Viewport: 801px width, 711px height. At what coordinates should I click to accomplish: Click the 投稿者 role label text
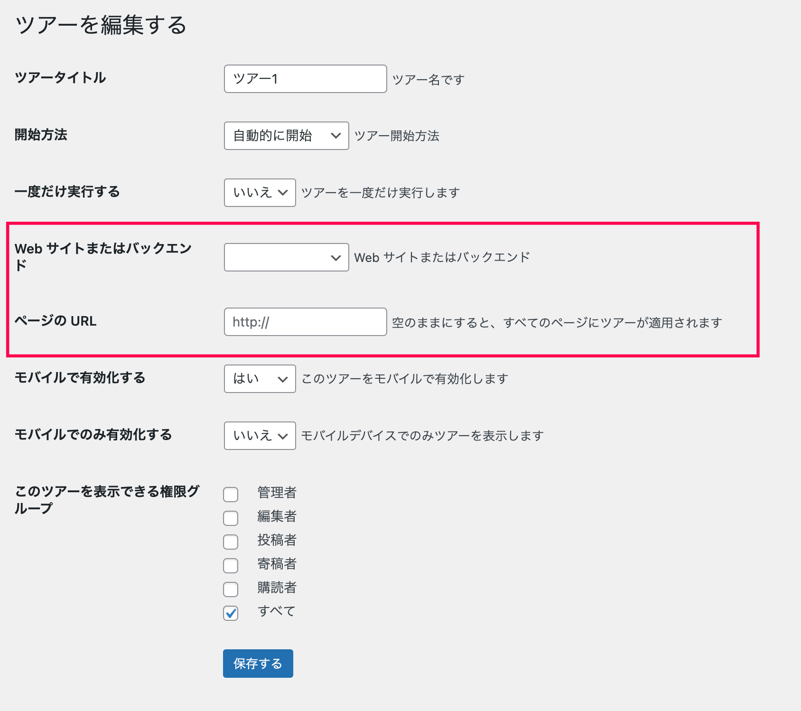(x=277, y=540)
